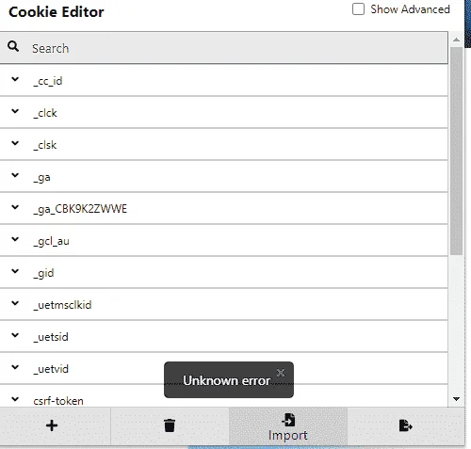
Task: Click the Import cookies icon
Action: 288,420
